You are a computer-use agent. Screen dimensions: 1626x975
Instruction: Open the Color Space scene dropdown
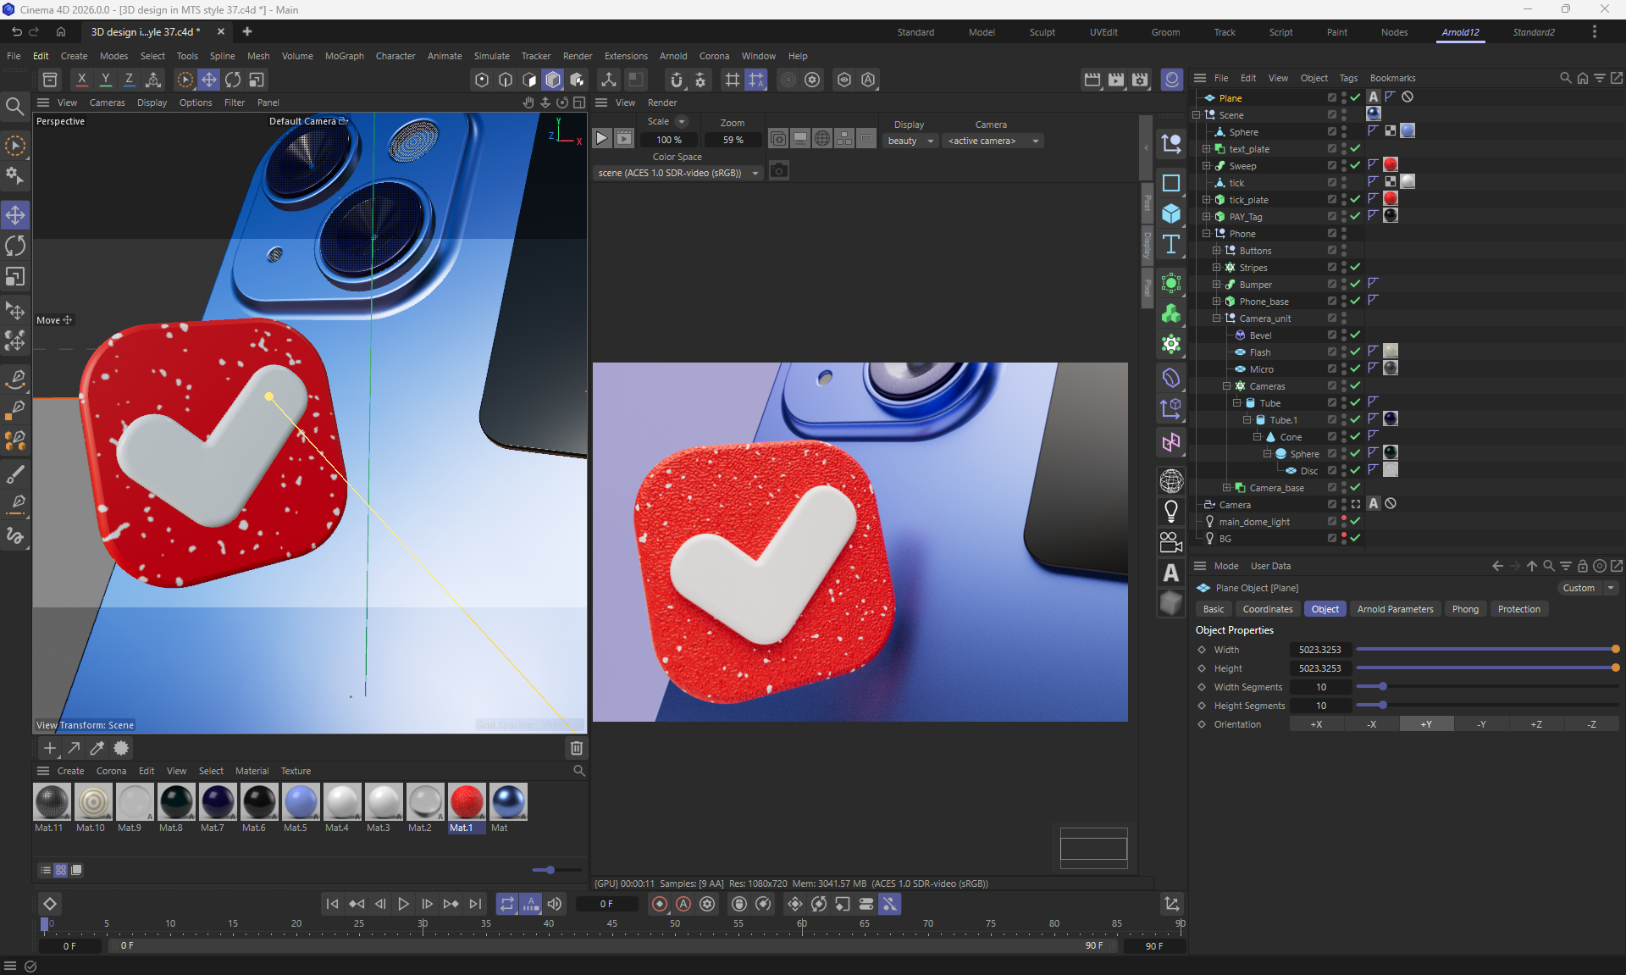click(677, 173)
